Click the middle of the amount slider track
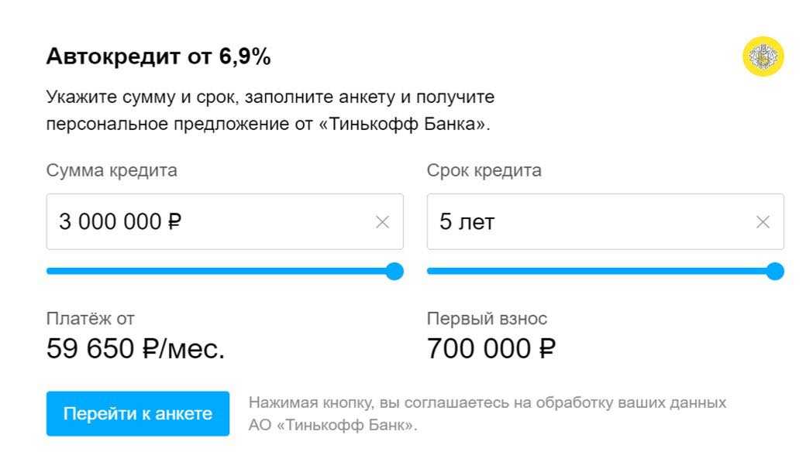This screenshot has width=806, height=452. pos(221,271)
